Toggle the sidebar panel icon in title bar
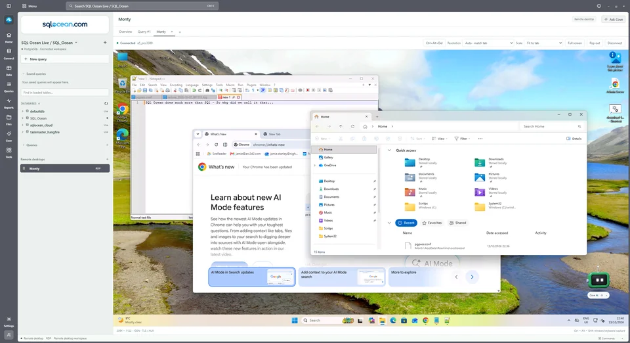The width and height of the screenshot is (630, 343). (x=9, y=6)
